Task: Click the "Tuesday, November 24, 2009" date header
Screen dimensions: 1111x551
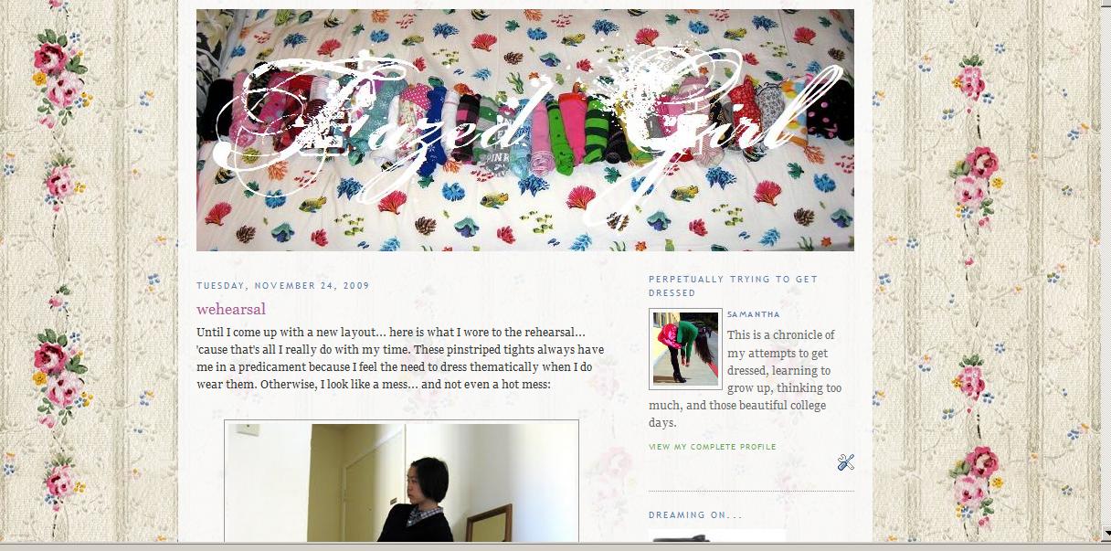Action: pyautogui.click(x=283, y=286)
